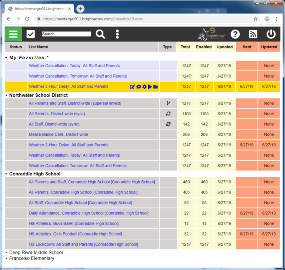
Task: Click the power logout icon
Action: pyautogui.click(x=271, y=34)
